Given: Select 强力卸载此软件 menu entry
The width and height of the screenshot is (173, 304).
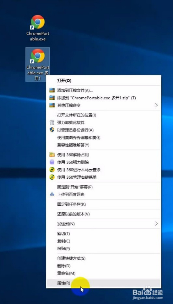Looking at the screenshot, I should coord(103,123).
